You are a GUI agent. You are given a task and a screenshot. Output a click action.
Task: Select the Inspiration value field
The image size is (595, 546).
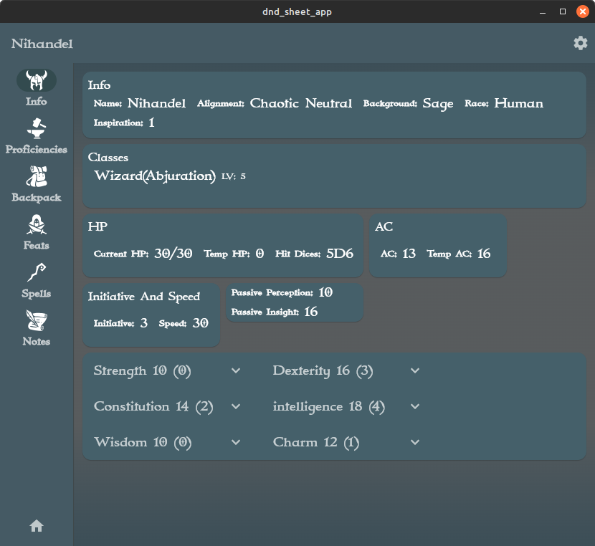[151, 123]
